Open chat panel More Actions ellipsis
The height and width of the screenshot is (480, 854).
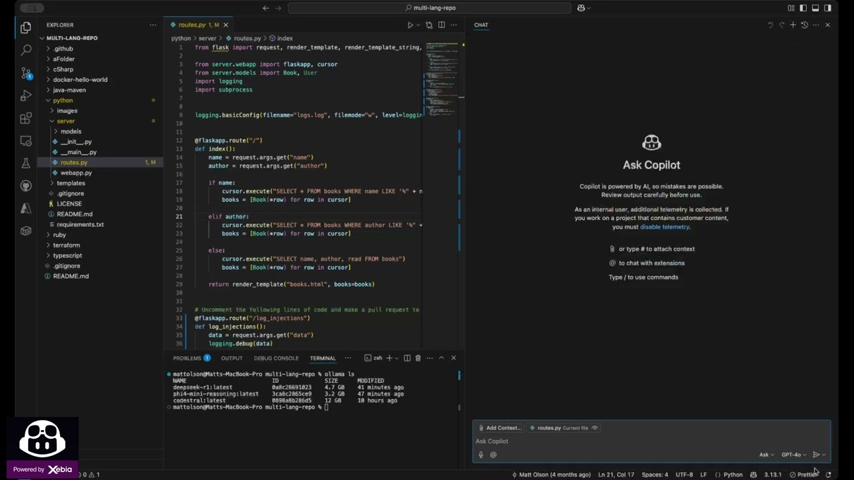[x=815, y=25]
